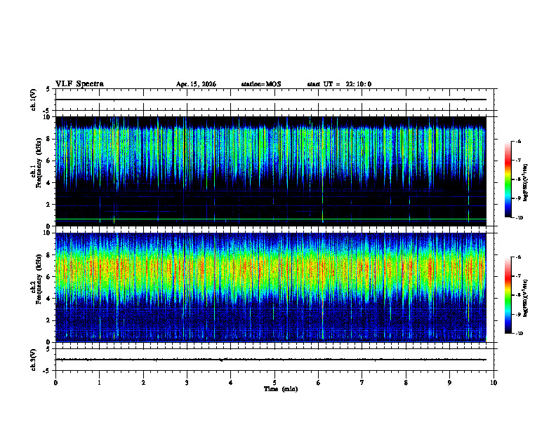Click the ch.1 spectrogram panel

coord(271,171)
